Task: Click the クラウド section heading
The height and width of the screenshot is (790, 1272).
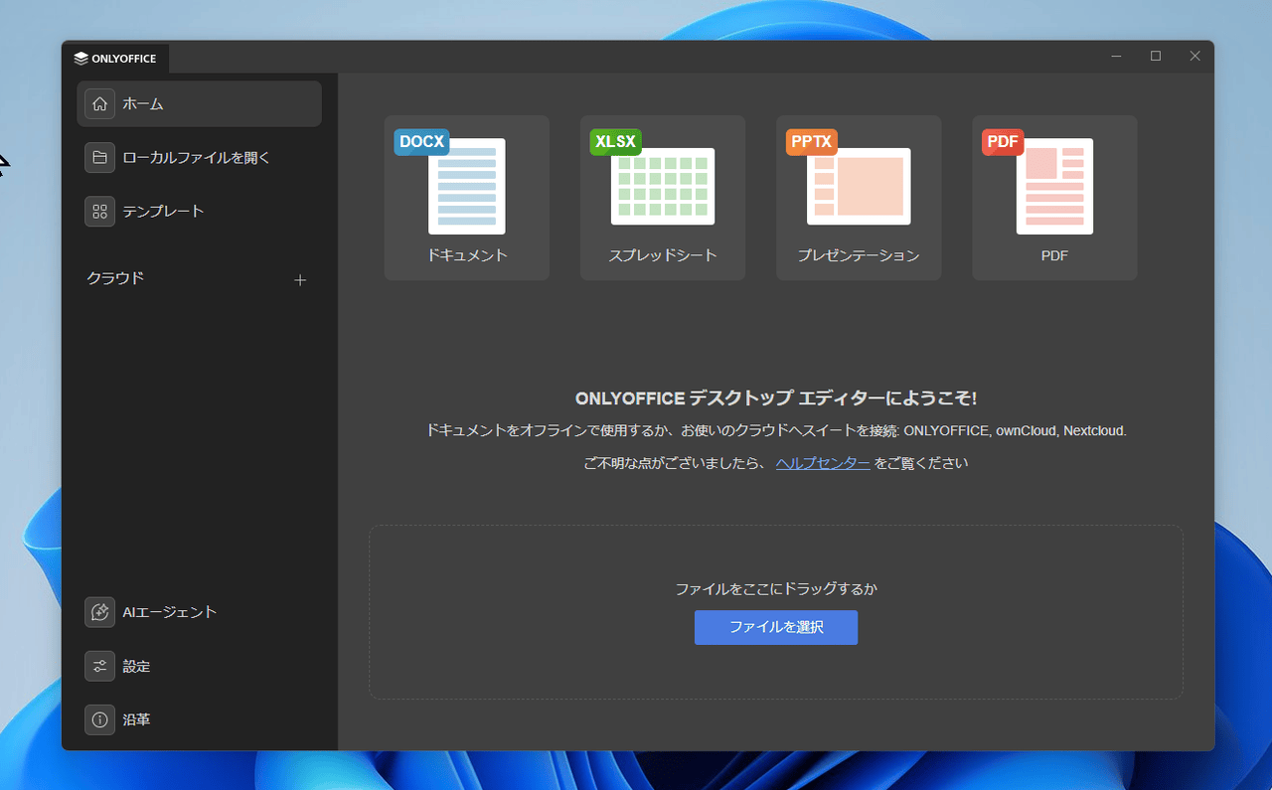Action: [x=115, y=278]
